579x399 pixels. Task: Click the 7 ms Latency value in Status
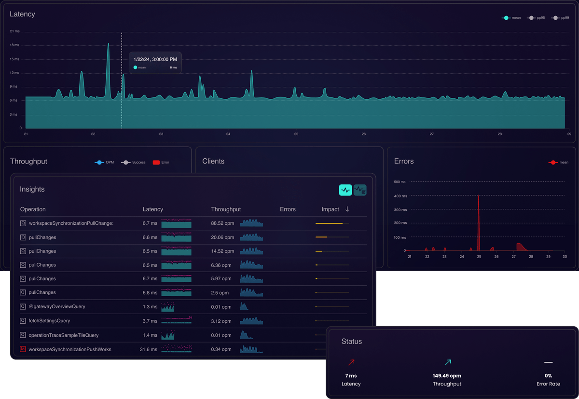coord(351,376)
